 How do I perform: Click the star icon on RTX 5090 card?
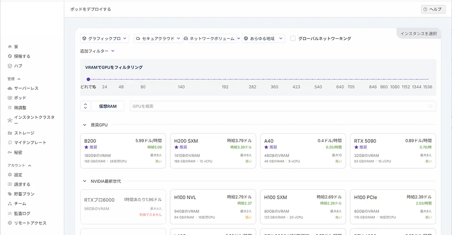point(356,147)
